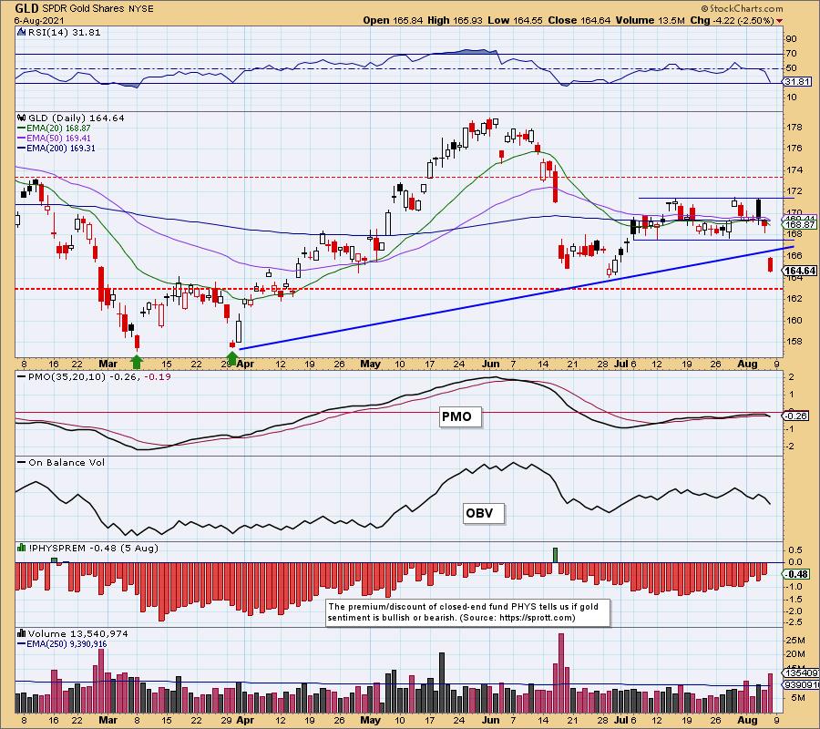Click the volume icon beside Volume 13,540,974
This screenshot has height=729, width=820.
[22, 634]
